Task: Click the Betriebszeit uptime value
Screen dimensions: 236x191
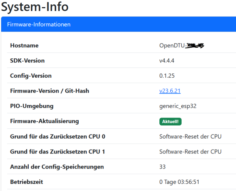Action: [x=179, y=182]
